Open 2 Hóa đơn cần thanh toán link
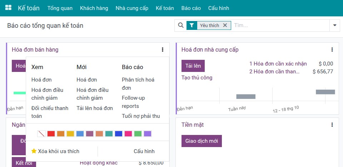Viewport: 343px width, 167px height. 274,72
